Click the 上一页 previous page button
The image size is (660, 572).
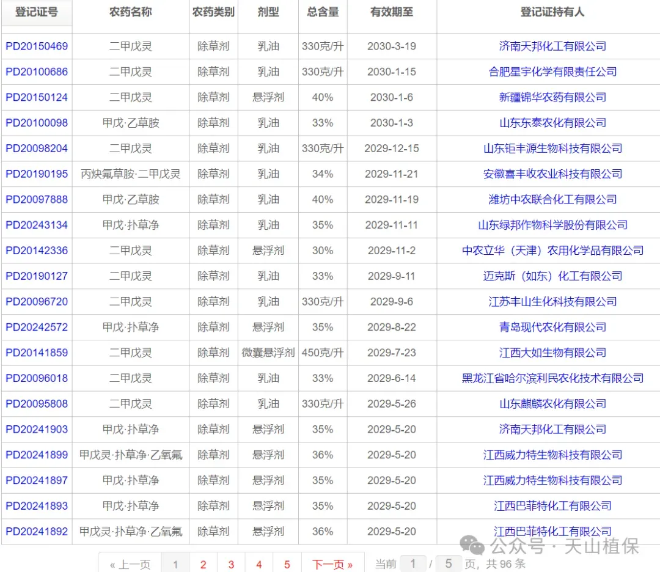point(130,565)
